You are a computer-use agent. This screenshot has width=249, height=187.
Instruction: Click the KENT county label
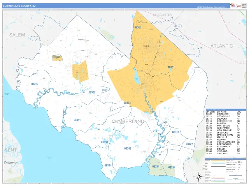point(11,150)
